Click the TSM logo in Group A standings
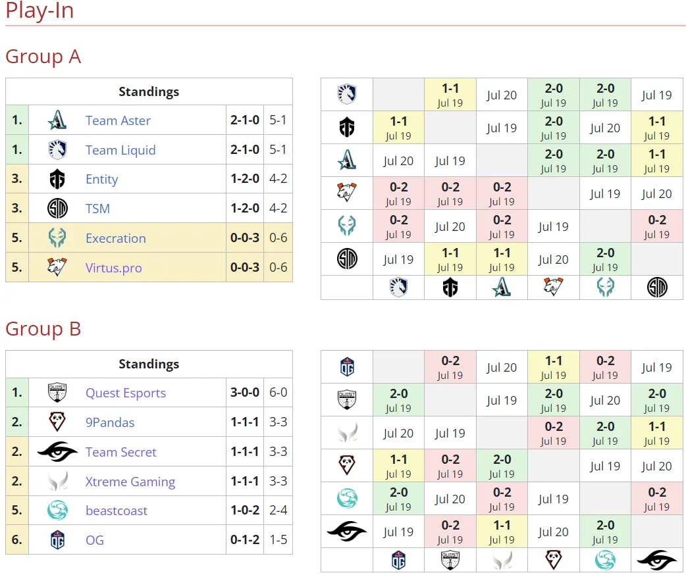The height and width of the screenshot is (575, 686). click(57, 208)
